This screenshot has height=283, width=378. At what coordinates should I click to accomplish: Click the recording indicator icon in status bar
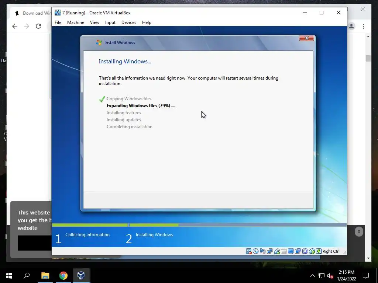click(298, 251)
